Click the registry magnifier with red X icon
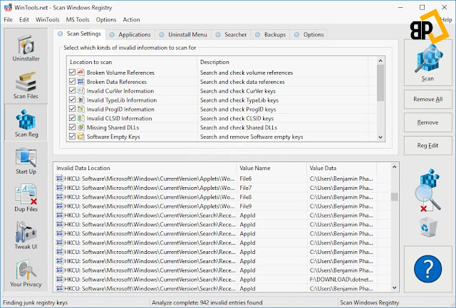456x308 pixels. pos(427,190)
